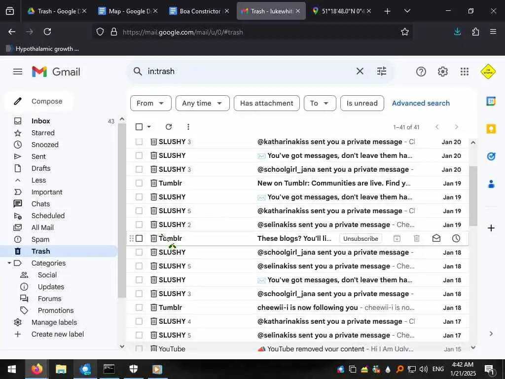Open Google Tasks side panel
Screen dimensions: 505x379
491,156
